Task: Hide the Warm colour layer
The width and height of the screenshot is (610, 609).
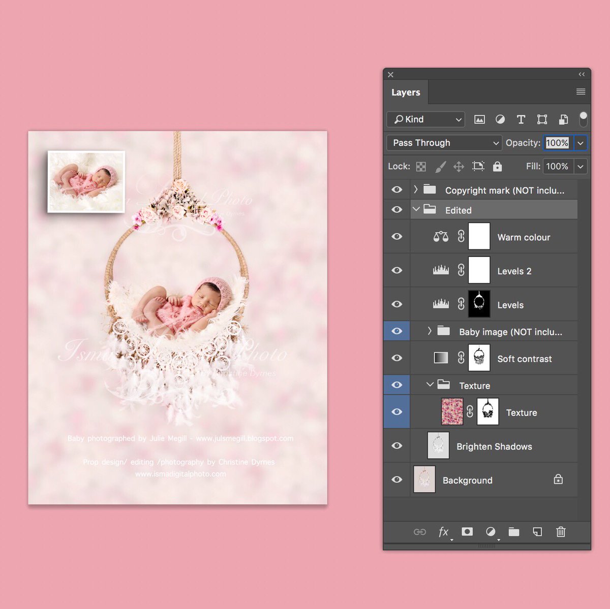Action: [x=397, y=236]
